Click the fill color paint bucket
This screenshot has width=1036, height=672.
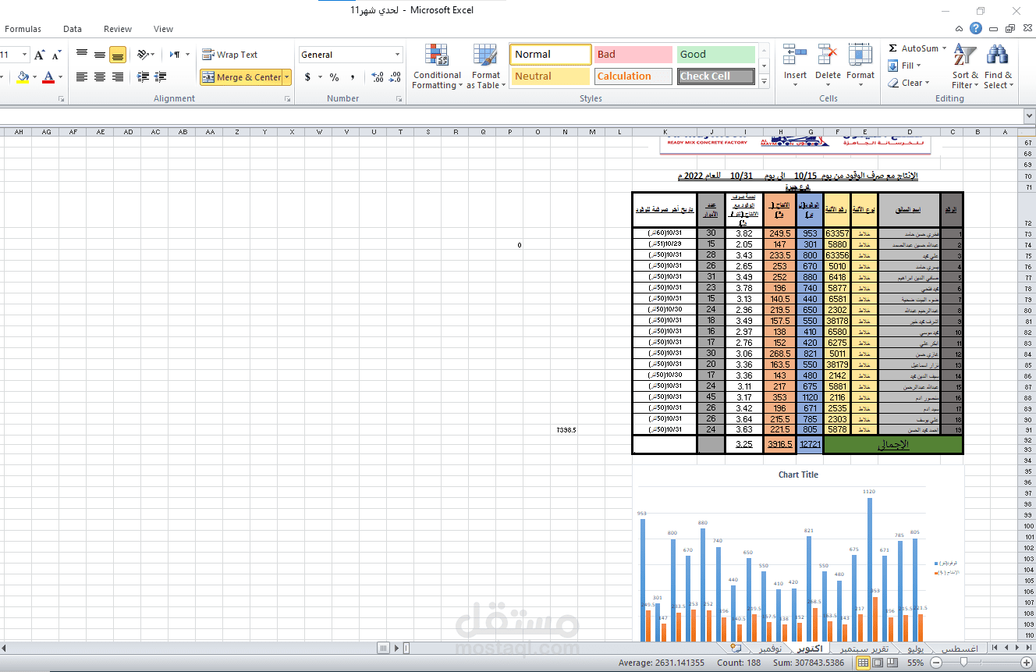point(23,76)
